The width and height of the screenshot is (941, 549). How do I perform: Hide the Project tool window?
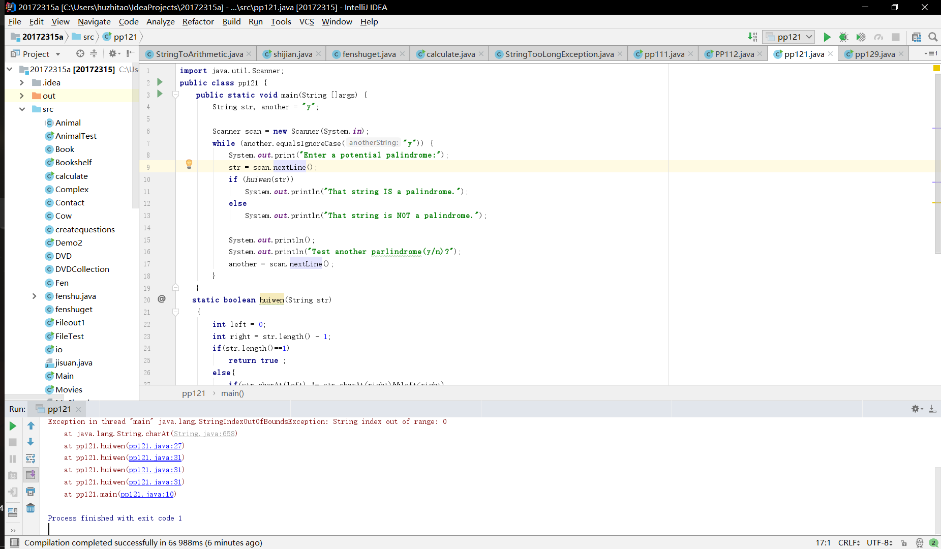130,53
